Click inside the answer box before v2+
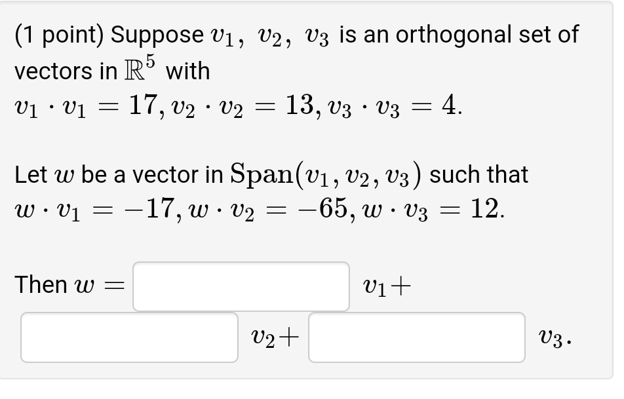The height and width of the screenshot is (399, 624). pyautogui.click(x=128, y=338)
